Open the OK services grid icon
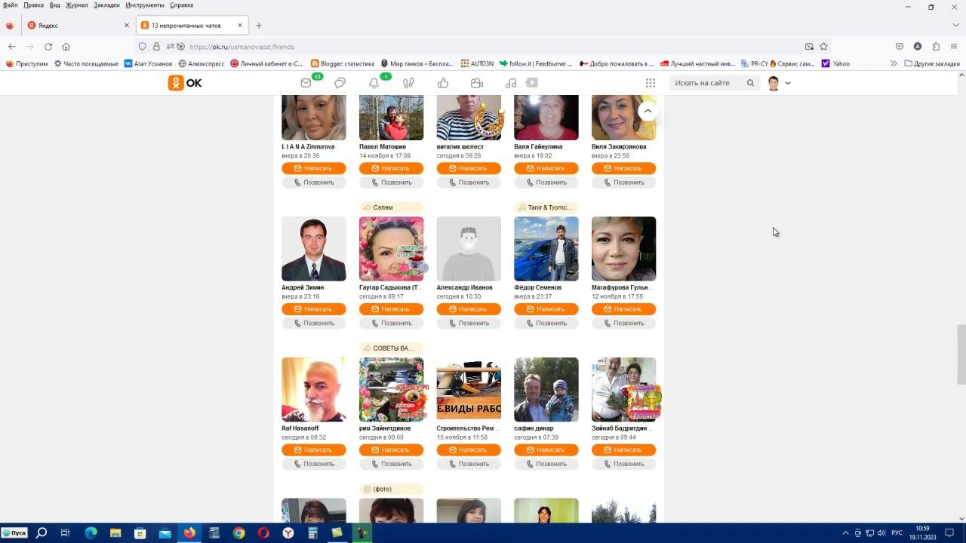Image resolution: width=966 pixels, height=543 pixels. click(x=651, y=83)
